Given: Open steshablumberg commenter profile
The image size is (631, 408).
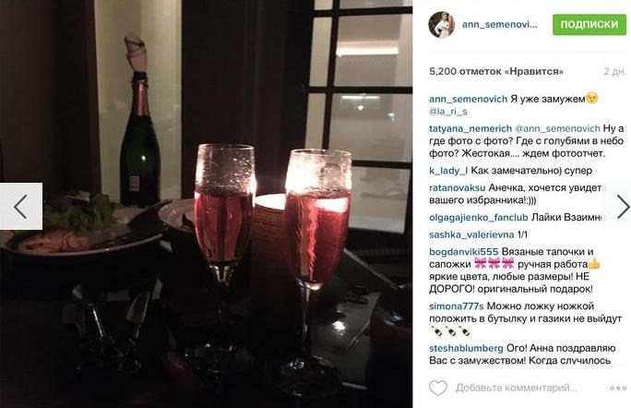Looking at the screenshot, I should (466, 348).
